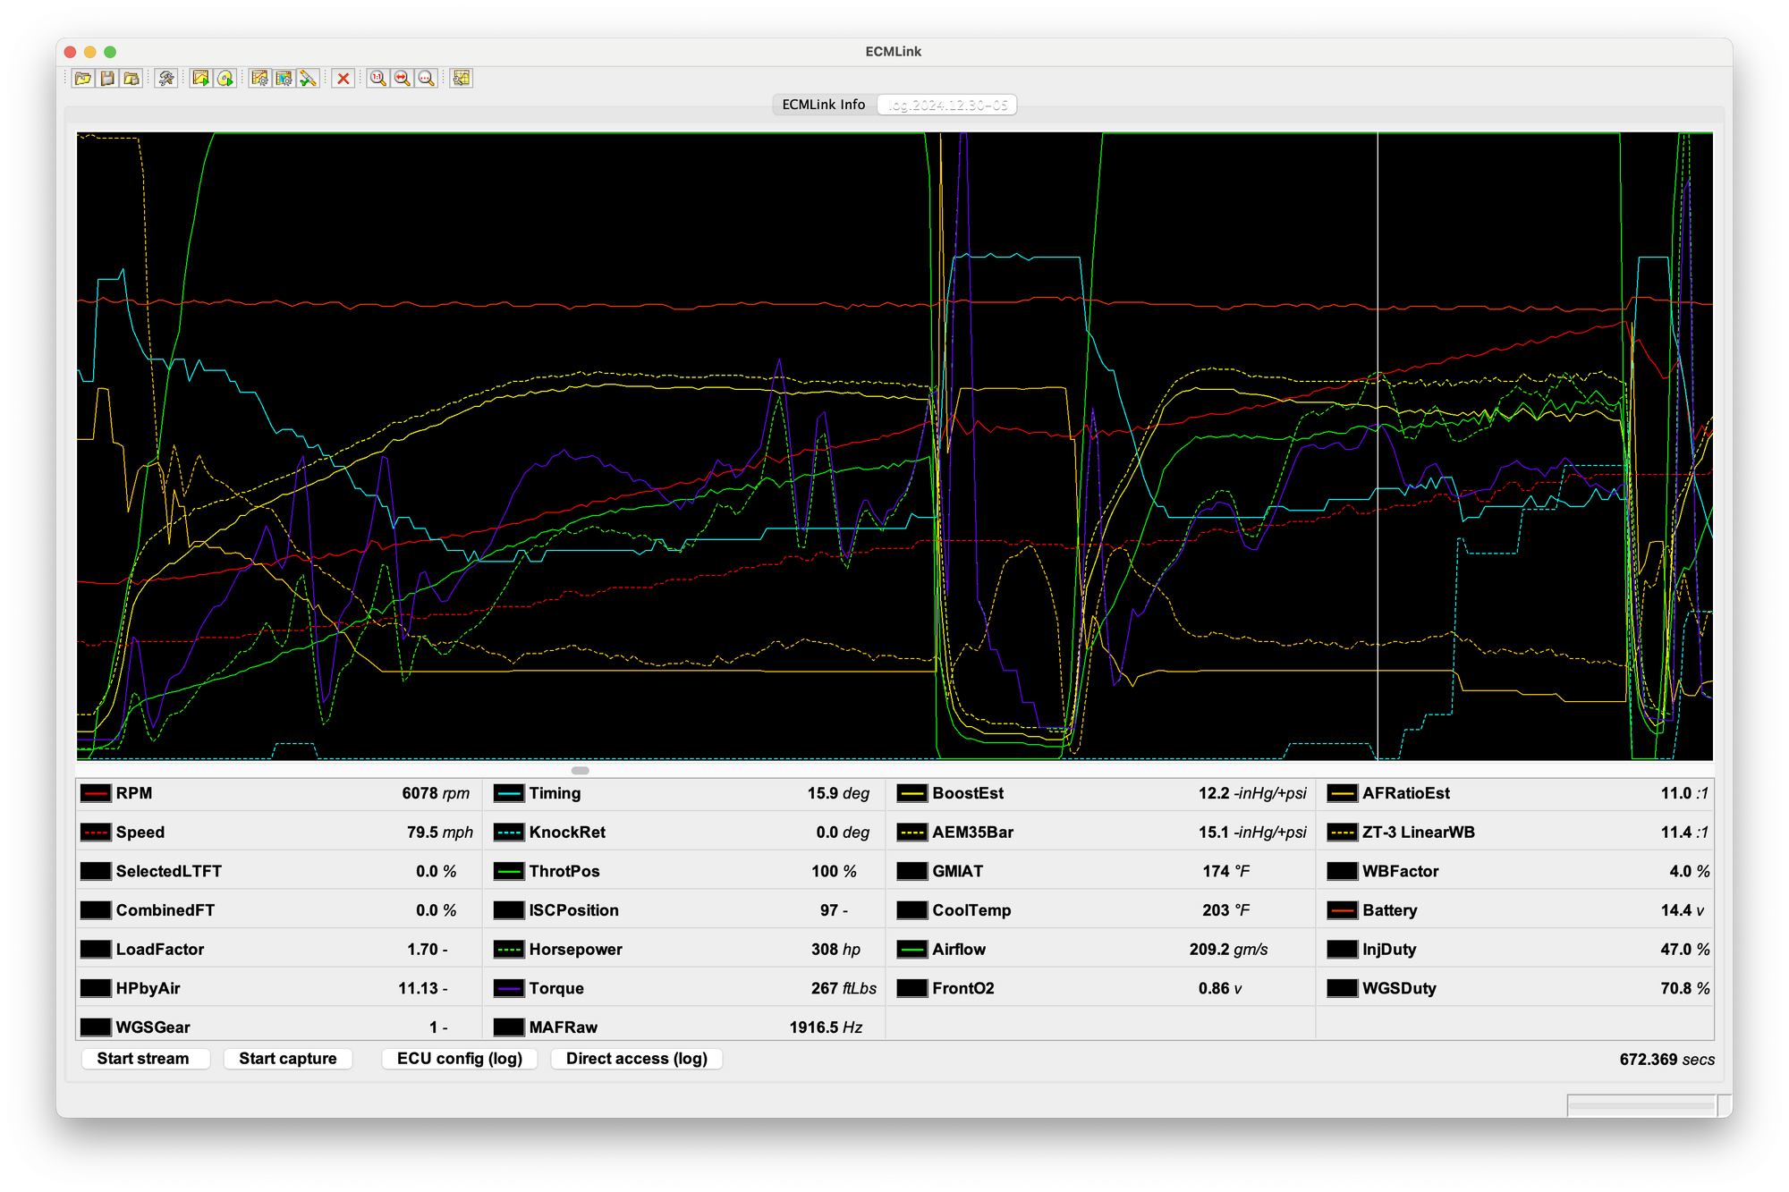Click the splitter handle below the graph
The height and width of the screenshot is (1192, 1789).
[x=581, y=770]
